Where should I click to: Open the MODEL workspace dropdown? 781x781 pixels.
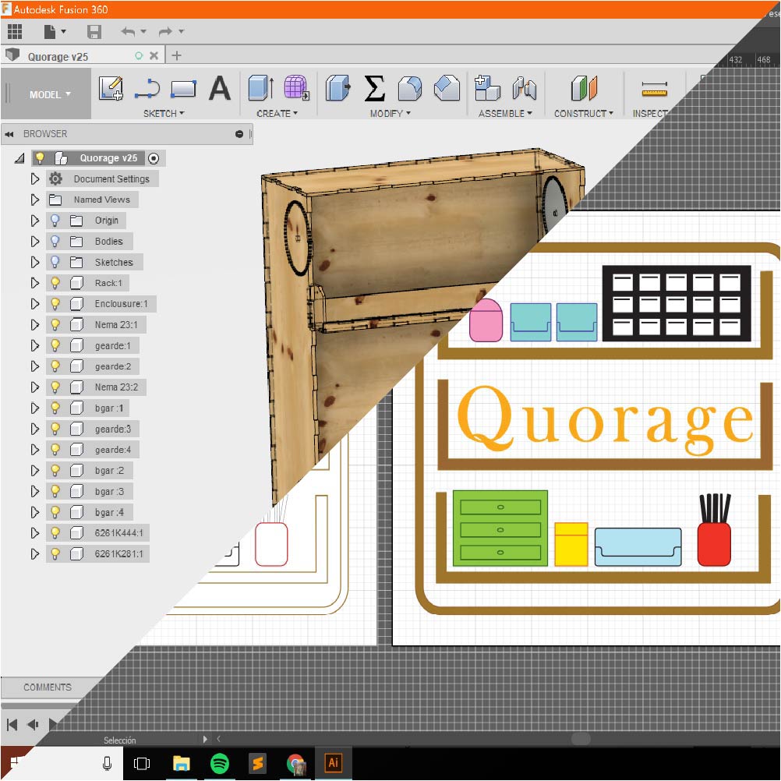50,94
